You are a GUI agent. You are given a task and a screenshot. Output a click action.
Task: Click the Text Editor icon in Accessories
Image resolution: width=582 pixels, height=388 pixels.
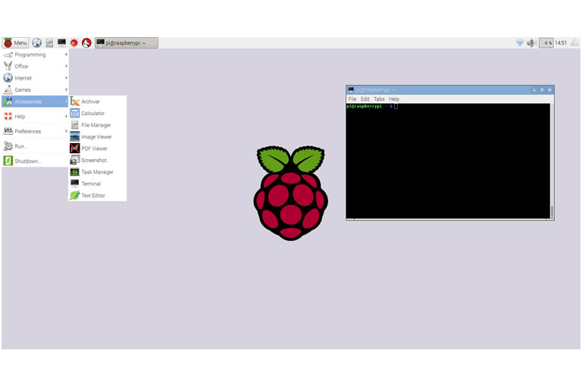coord(74,196)
